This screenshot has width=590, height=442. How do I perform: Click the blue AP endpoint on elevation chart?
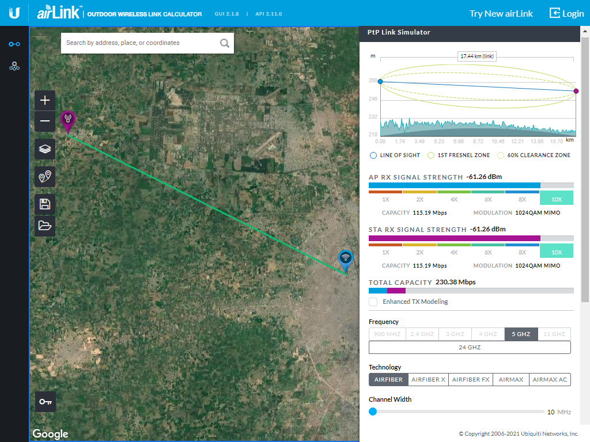click(x=380, y=82)
